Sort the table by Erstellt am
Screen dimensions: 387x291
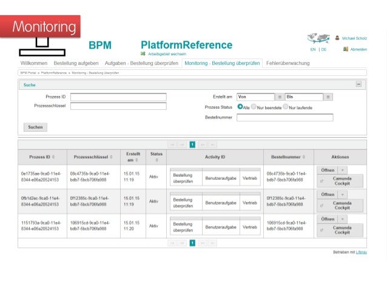(x=136, y=160)
